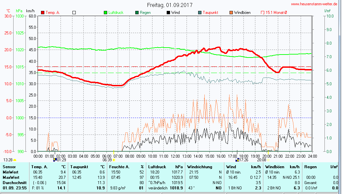This screenshot has height=194, width=342.
Task: Click the moon icon beside 01:29
Action: pos(55,160)
